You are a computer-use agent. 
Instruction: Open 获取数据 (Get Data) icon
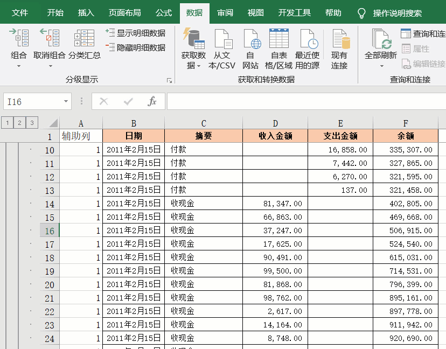pyautogui.click(x=194, y=38)
